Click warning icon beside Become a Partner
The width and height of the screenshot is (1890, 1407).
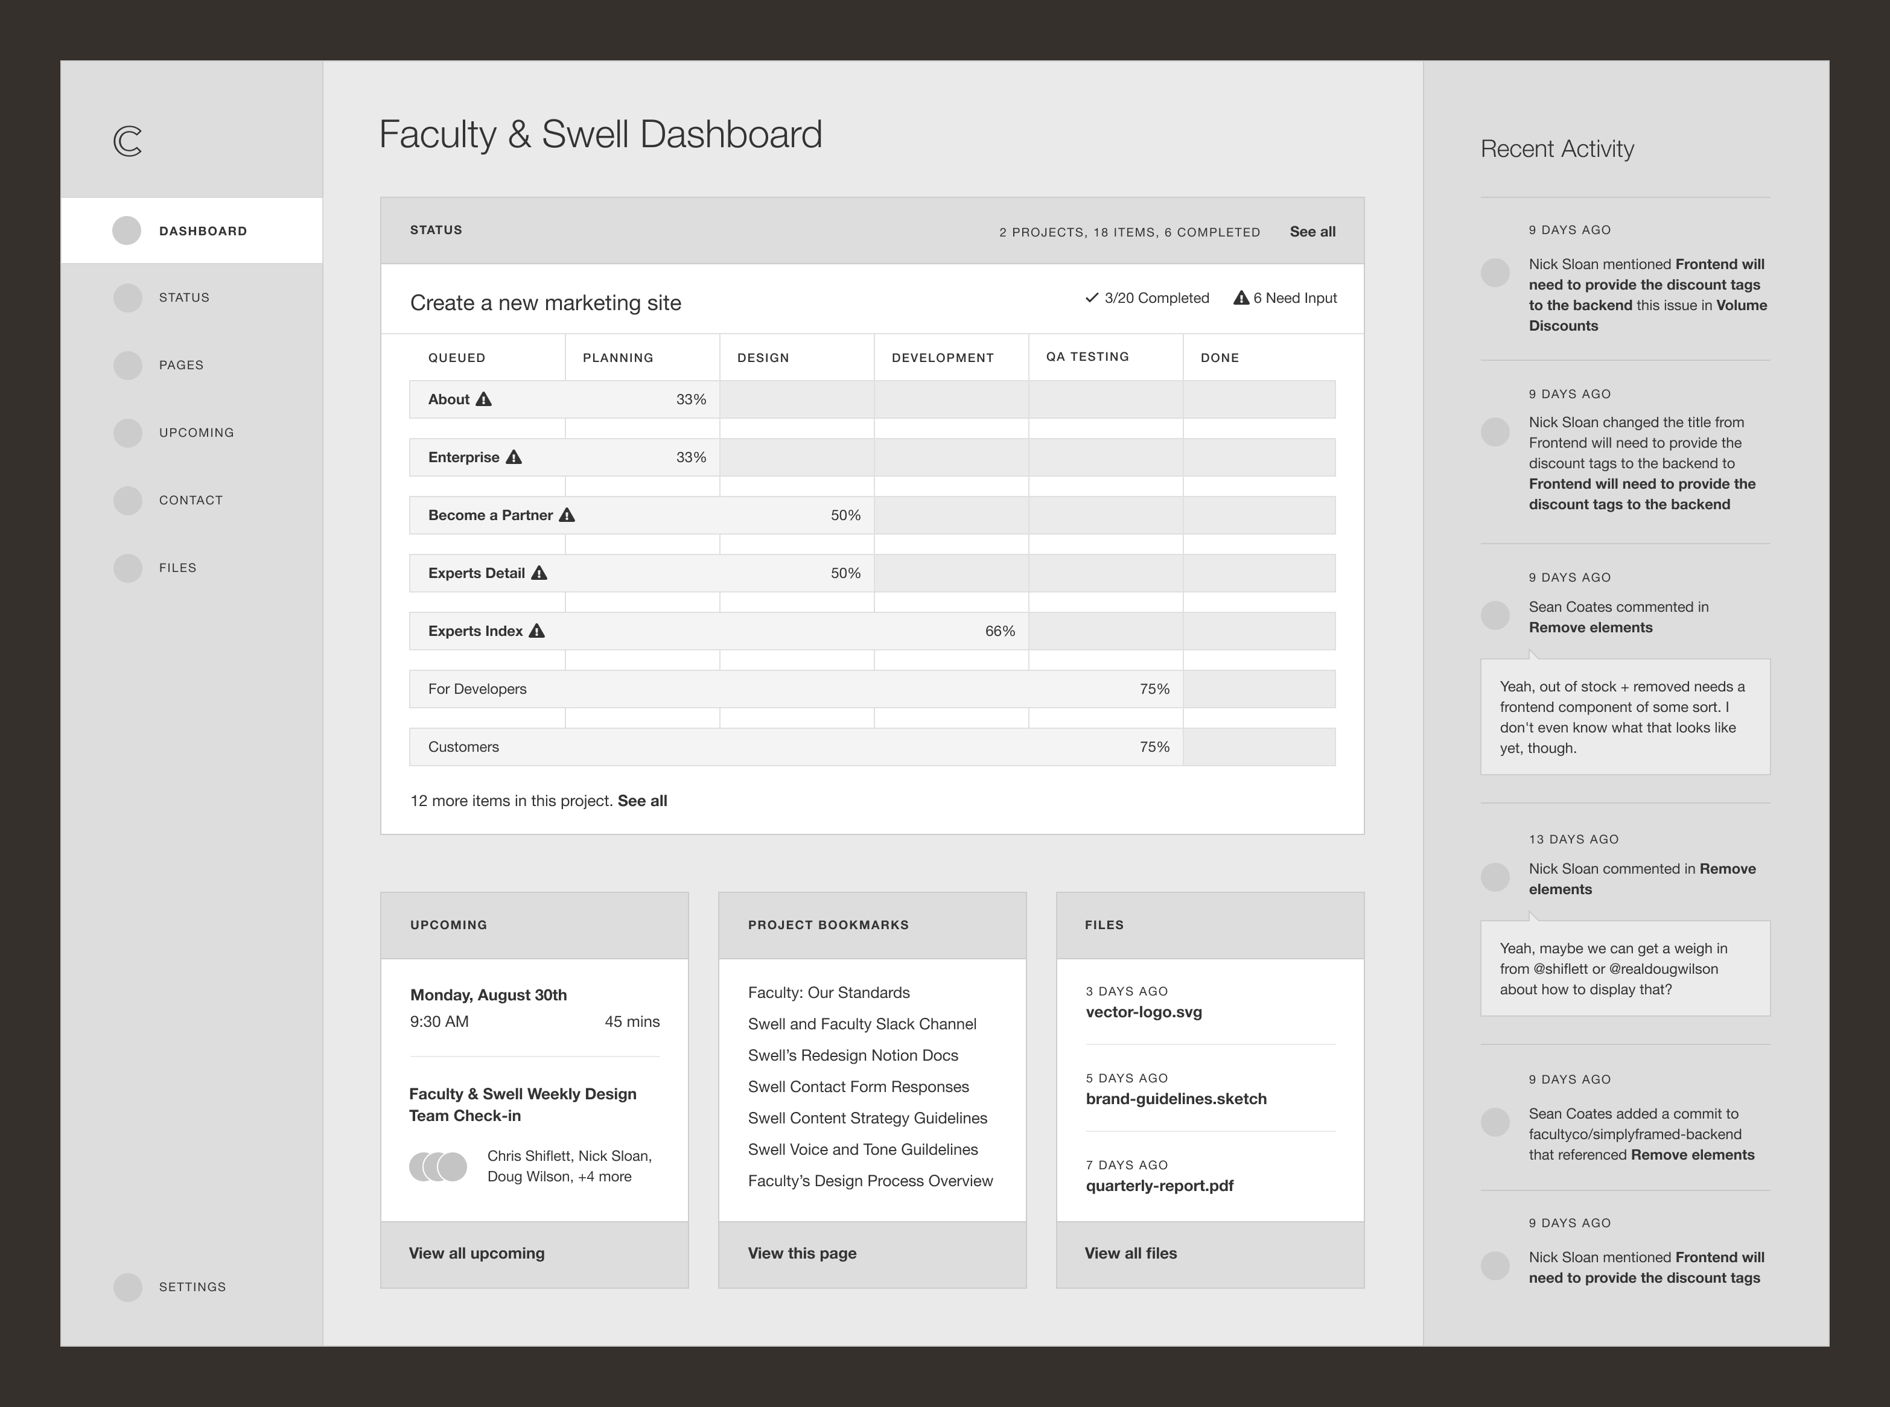point(567,515)
